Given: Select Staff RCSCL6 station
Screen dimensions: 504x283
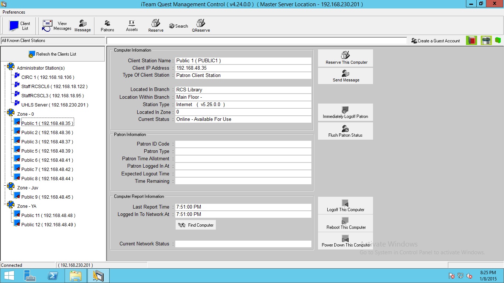Looking at the screenshot, I should [x=54, y=87].
